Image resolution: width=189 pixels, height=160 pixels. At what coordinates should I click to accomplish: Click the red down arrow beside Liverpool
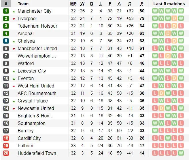[14, 19]
